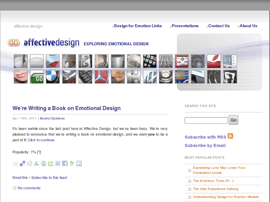Click document icon beside Emoticon Turns 25
Screen dimensions: 270x202
pos(189,181)
